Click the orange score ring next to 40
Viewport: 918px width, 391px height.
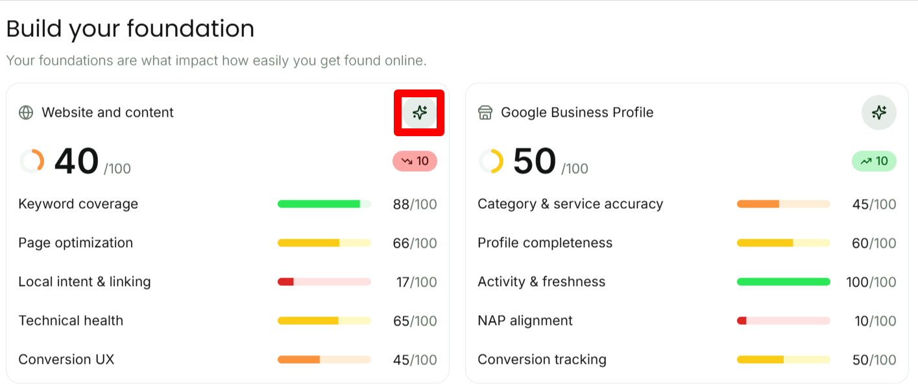coord(32,161)
